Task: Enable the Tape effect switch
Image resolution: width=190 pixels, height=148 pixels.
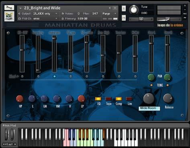Action: pyautogui.click(x=108, y=99)
